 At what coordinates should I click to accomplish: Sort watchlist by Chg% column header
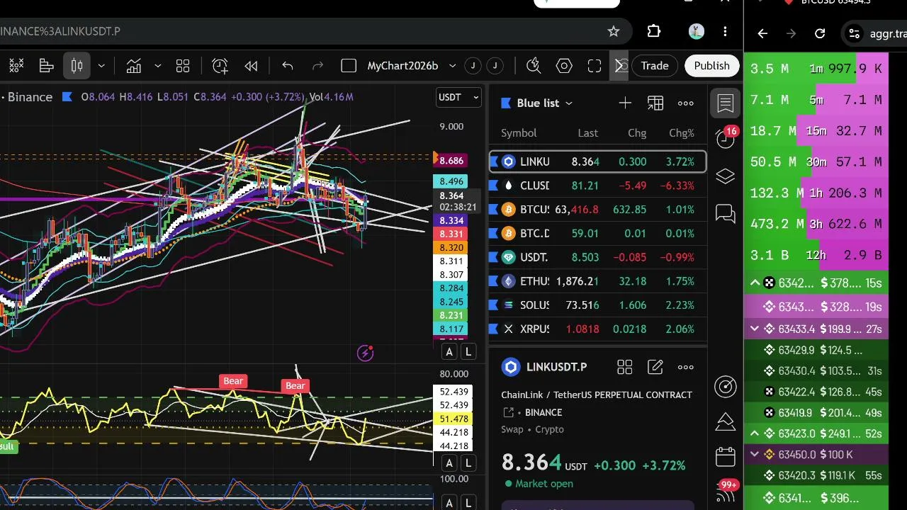(682, 133)
